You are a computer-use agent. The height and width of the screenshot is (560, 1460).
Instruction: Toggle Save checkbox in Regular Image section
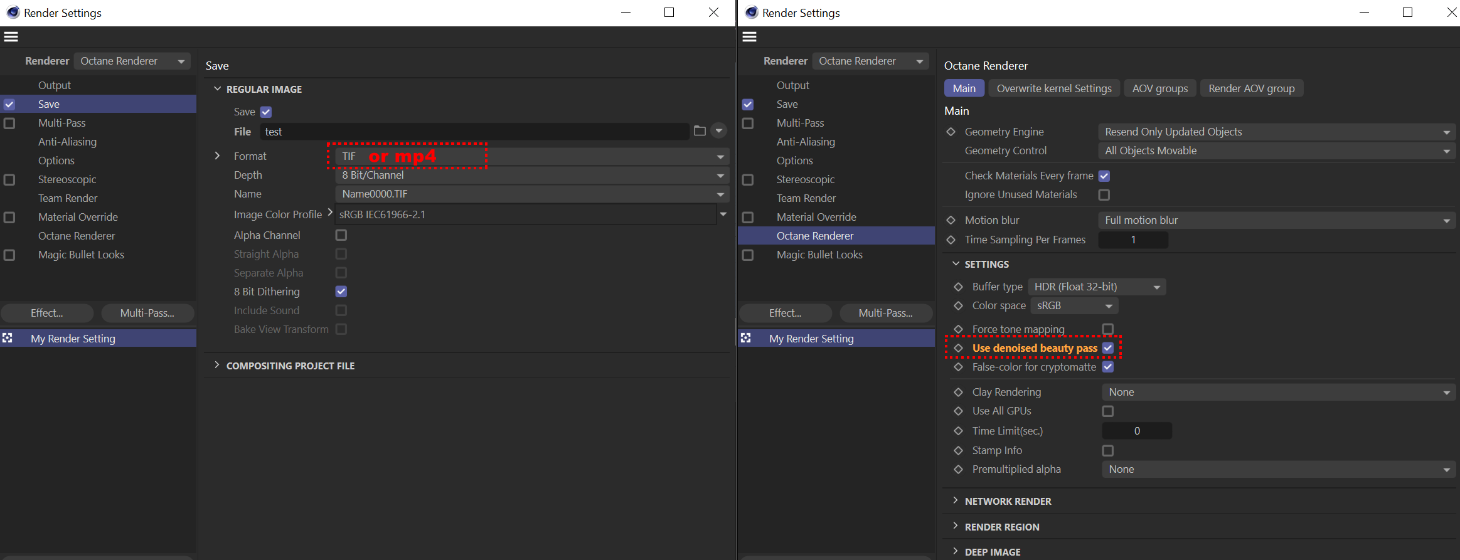click(266, 112)
